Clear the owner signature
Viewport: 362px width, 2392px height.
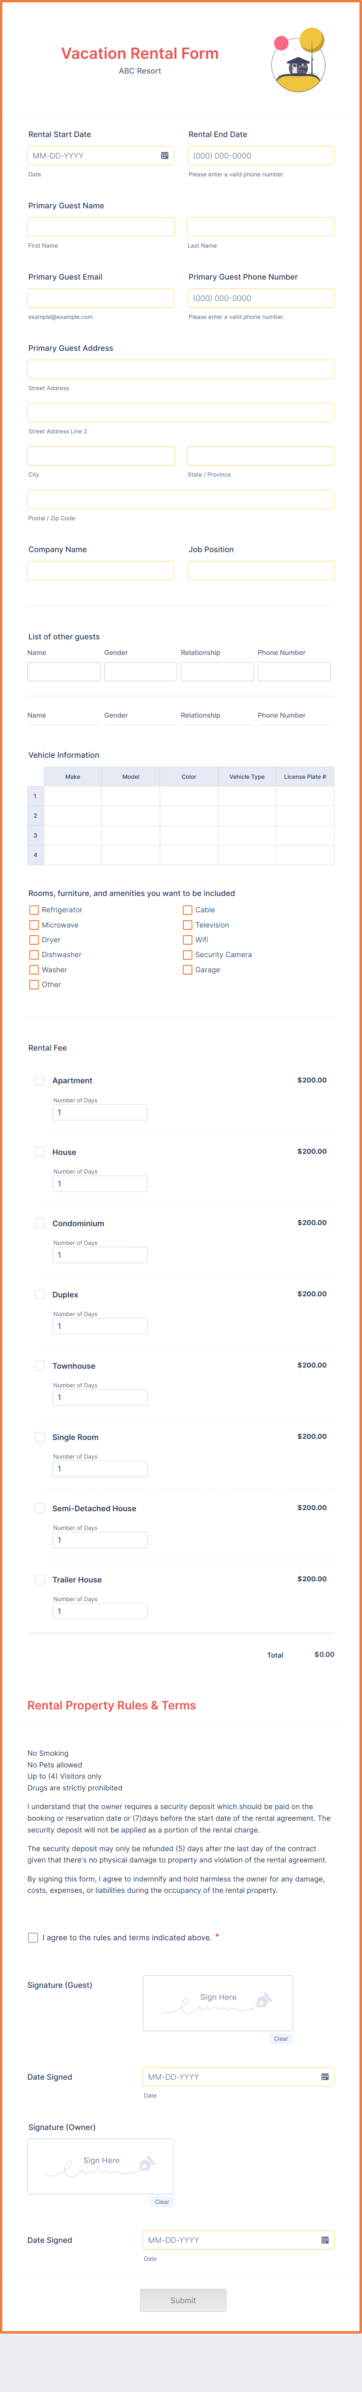162,2202
